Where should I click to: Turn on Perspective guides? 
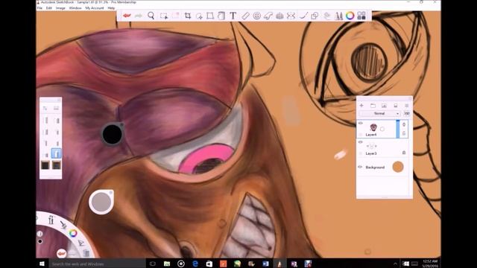point(279,16)
